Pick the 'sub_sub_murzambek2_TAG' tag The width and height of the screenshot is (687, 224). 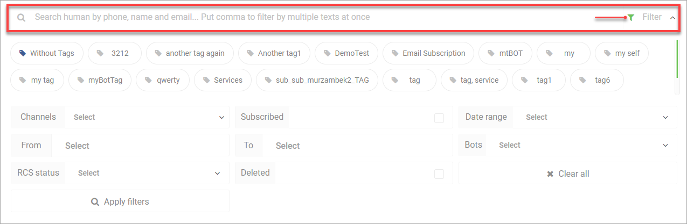tap(317, 80)
